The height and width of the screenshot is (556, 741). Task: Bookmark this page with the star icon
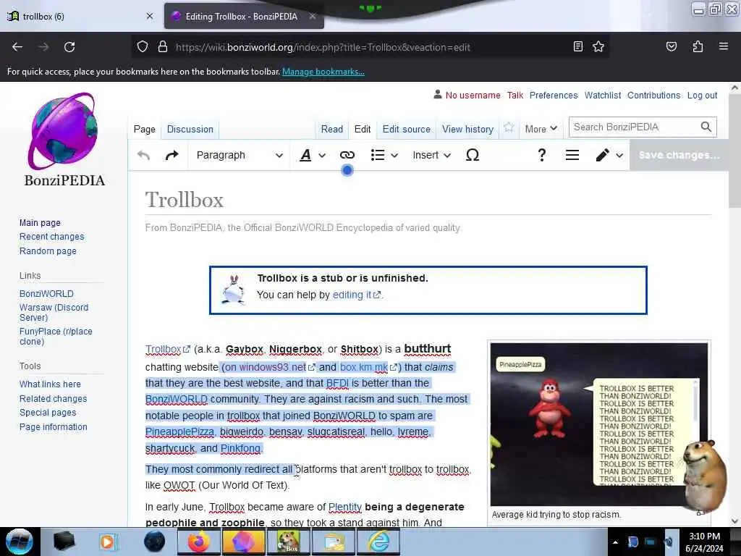click(x=598, y=46)
